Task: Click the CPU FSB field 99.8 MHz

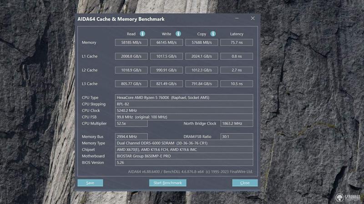Action: click(184, 117)
